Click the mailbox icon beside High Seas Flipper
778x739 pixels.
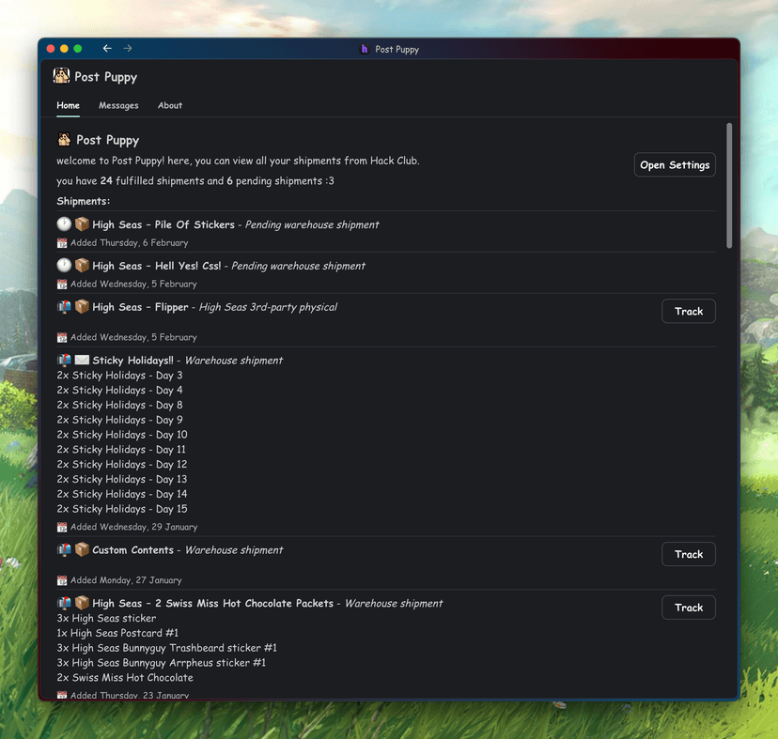click(x=63, y=307)
